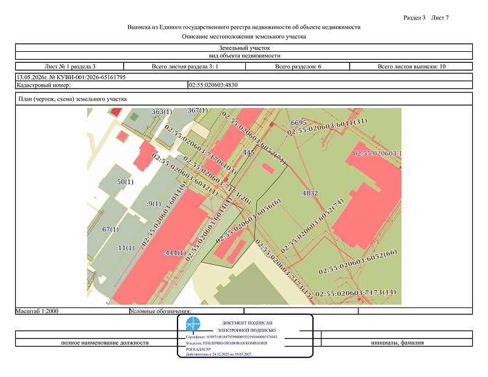Image resolution: width=488 pixels, height=377 pixels.
Task: Select the text "Лист 7" in the page header
Action: click(x=440, y=18)
